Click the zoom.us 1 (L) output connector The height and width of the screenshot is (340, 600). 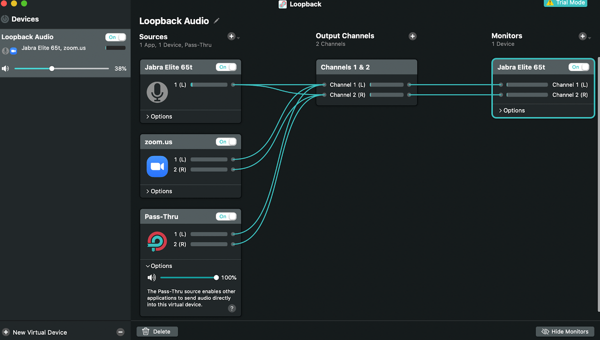click(233, 159)
